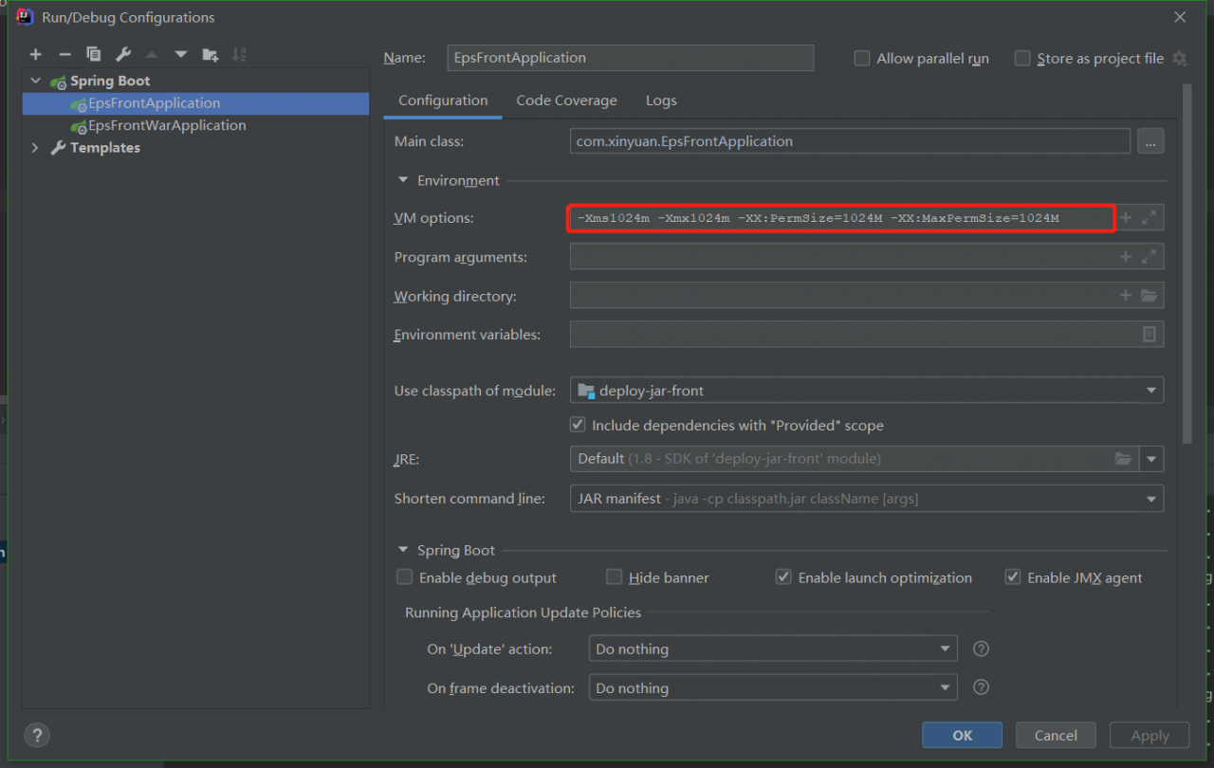Help icon beside On frame deactivation
Viewport: 1214px width, 768px height.
coord(982,688)
